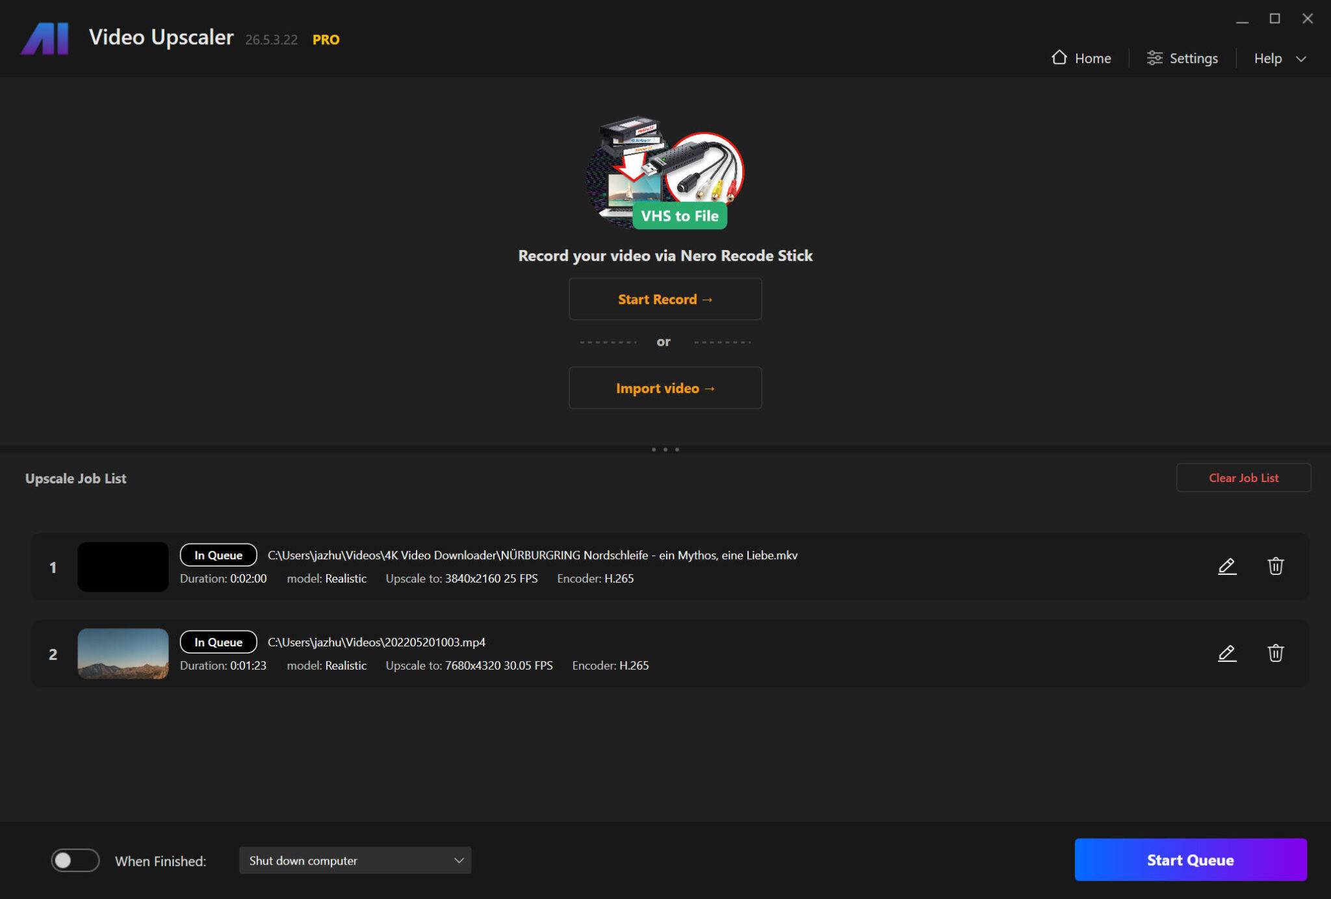Image resolution: width=1331 pixels, height=899 pixels.
Task: Expand the Help menu chevron
Action: [1301, 59]
